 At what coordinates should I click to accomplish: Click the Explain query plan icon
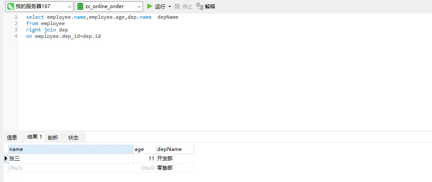click(200, 6)
